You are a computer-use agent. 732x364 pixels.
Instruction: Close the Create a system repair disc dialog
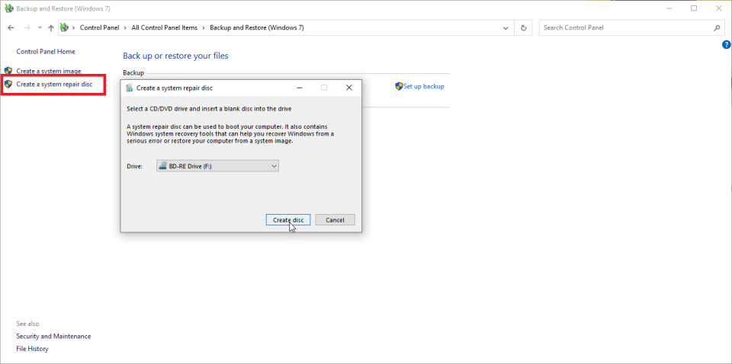348,87
